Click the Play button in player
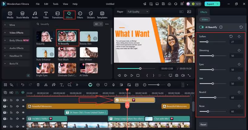This screenshot has height=130, width=248. (131, 76)
